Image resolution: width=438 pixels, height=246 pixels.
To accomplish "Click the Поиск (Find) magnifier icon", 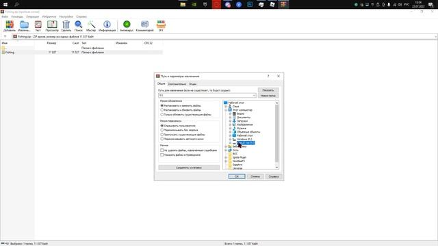I will (79, 25).
